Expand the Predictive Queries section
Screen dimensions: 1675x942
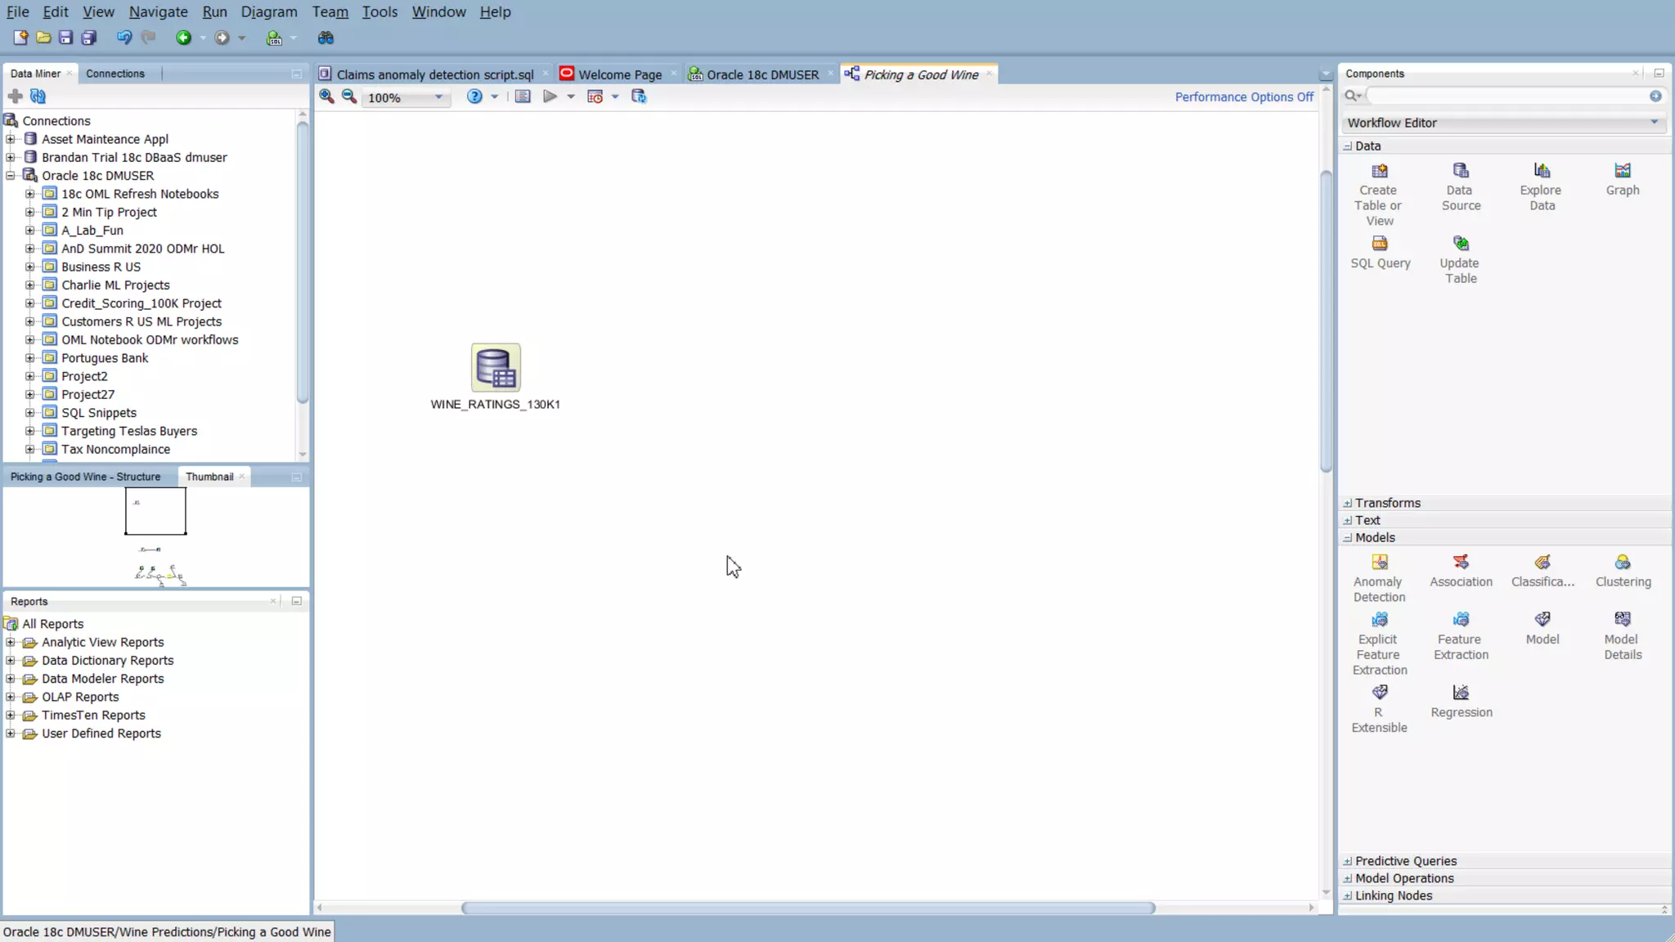click(1347, 861)
